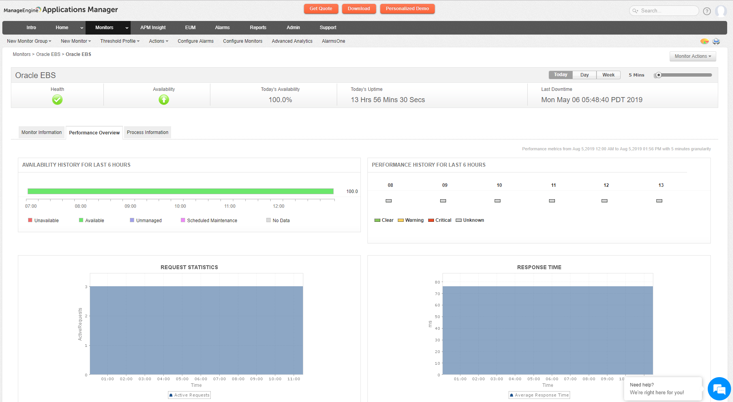Switch to Monitor Information tab

click(x=42, y=132)
